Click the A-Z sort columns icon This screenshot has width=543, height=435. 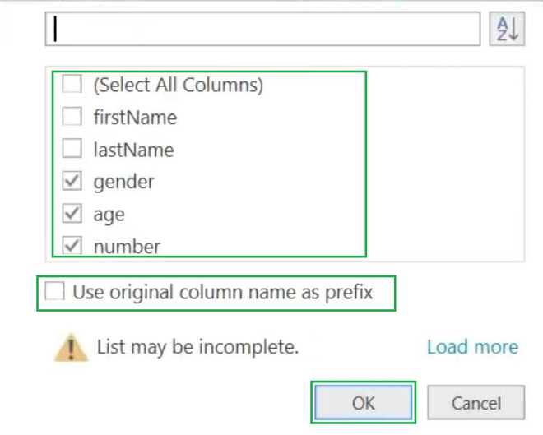(x=507, y=30)
